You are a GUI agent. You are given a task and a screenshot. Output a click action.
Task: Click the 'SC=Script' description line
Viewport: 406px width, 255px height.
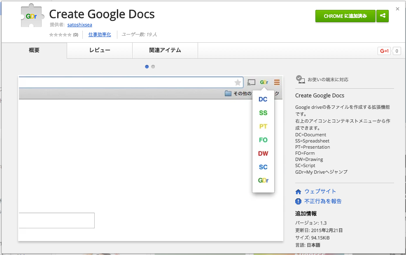pos(305,166)
